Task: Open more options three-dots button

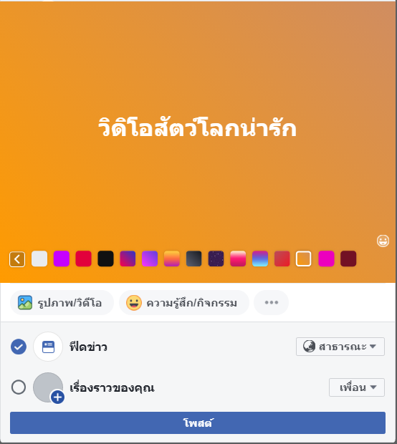Action: coord(271,303)
